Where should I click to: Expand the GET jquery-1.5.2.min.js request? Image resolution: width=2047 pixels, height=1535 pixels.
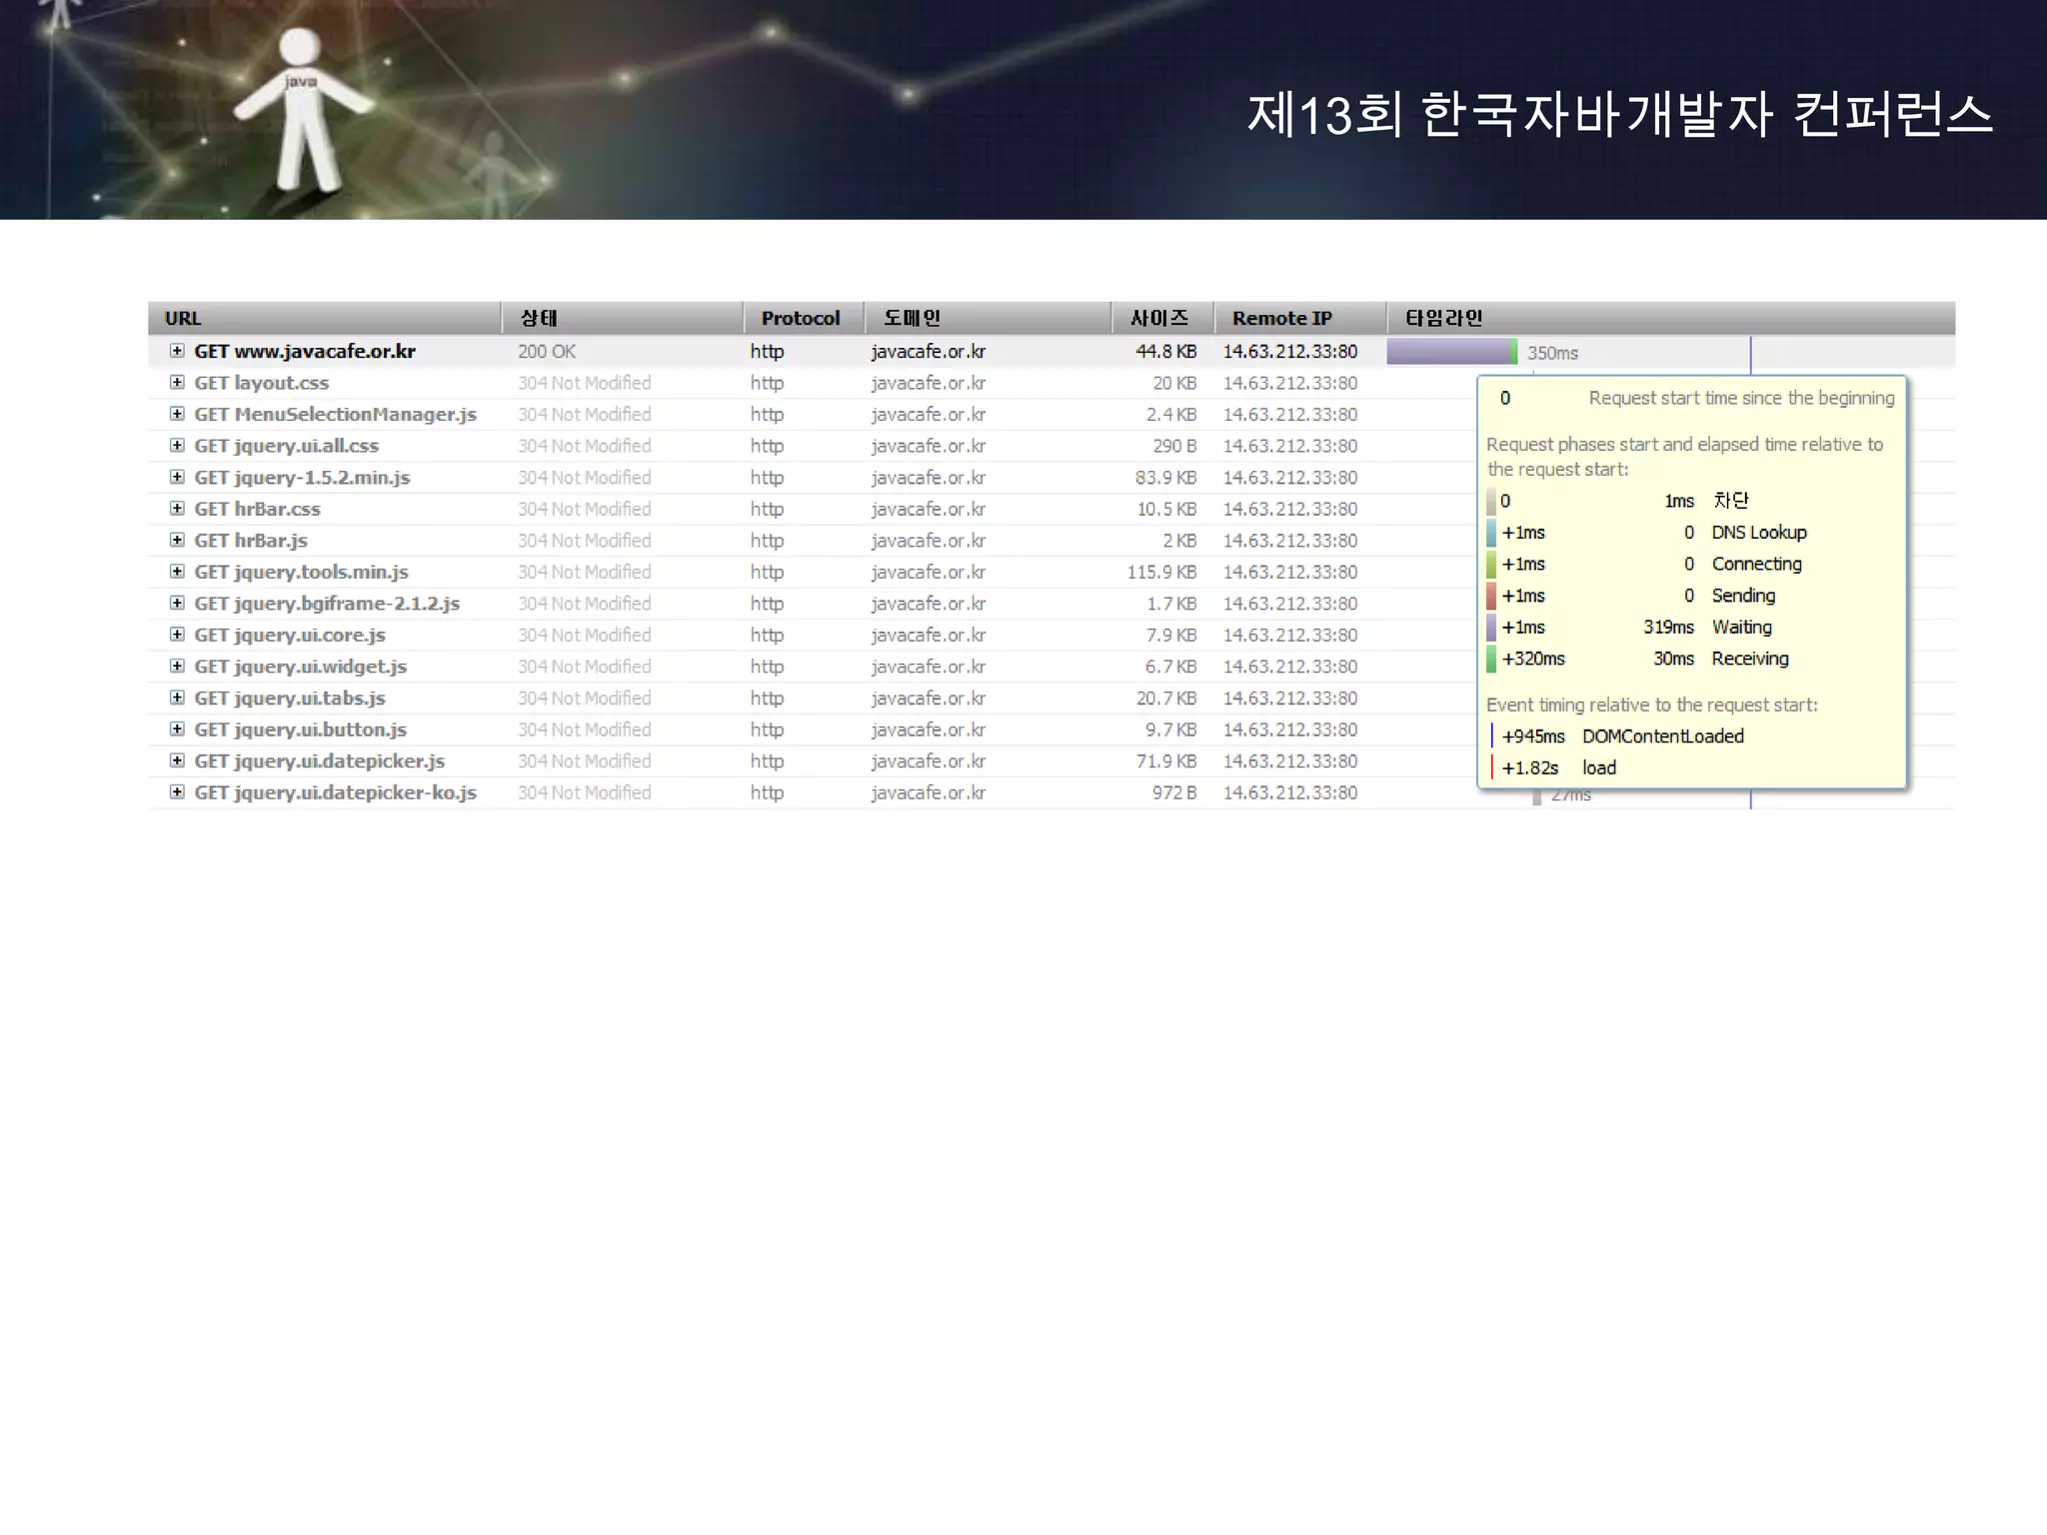tap(177, 478)
